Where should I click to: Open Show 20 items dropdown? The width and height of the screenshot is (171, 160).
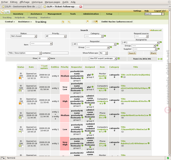click(44, 58)
